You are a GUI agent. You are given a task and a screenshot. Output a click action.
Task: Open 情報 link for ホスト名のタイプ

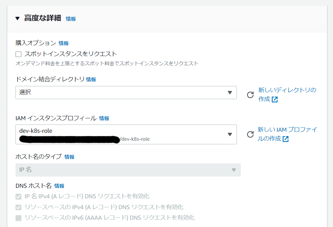click(x=69, y=157)
